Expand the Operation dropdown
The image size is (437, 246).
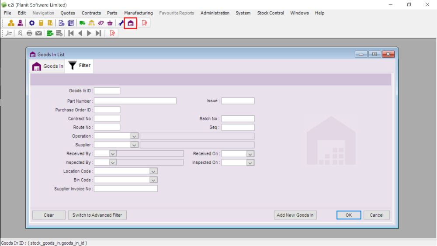(134, 136)
